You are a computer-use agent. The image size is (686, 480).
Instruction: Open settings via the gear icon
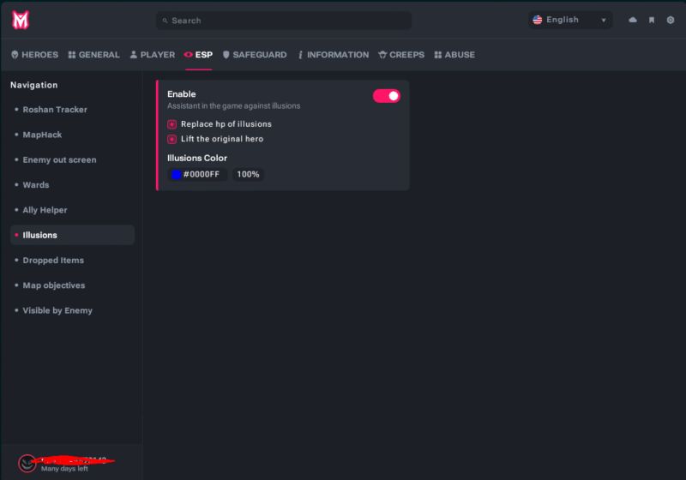(x=671, y=20)
